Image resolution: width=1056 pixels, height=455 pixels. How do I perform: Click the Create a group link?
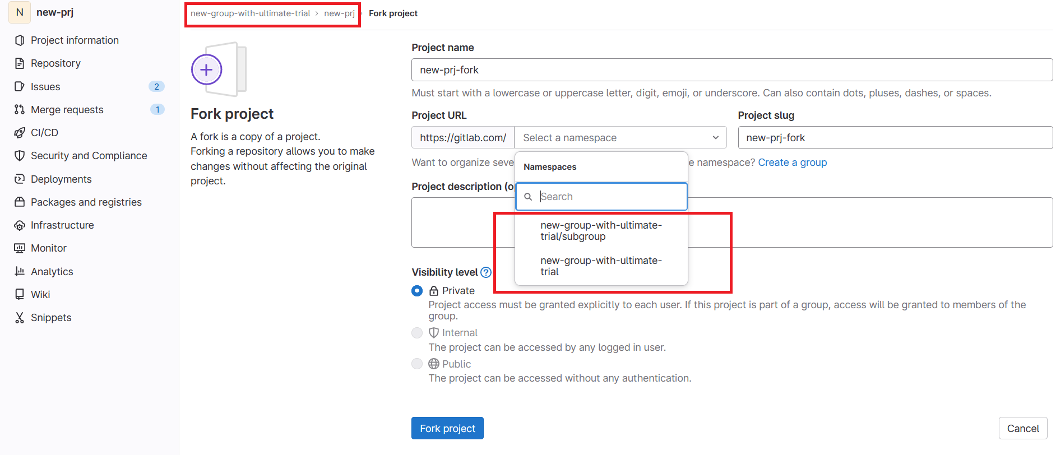click(x=792, y=162)
